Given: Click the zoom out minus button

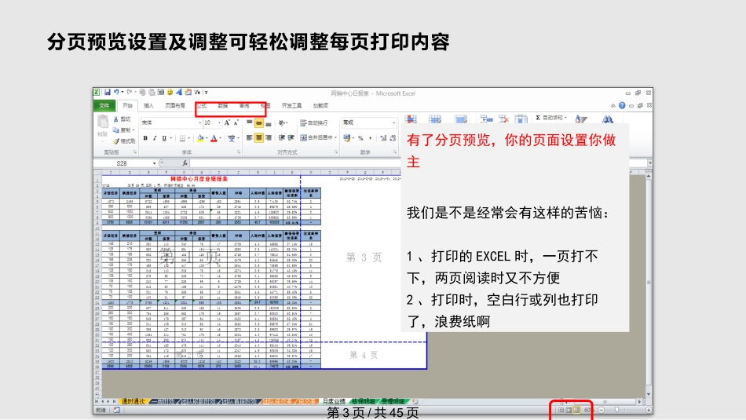Looking at the screenshot, I should tap(602, 410).
